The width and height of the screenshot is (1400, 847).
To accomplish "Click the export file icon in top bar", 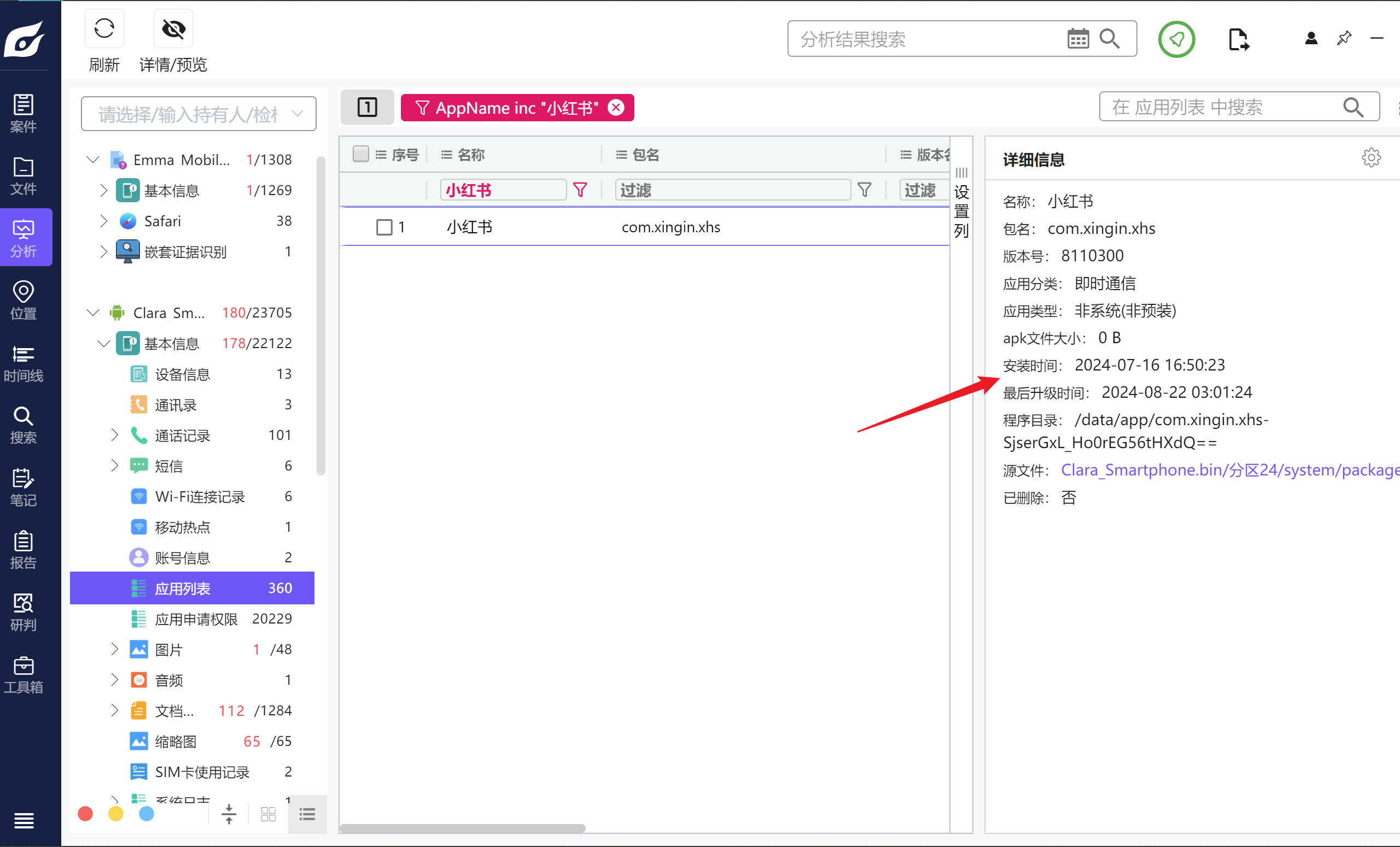I will (x=1238, y=39).
